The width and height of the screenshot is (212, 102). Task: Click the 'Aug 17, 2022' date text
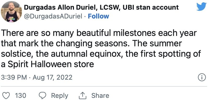click(52, 78)
